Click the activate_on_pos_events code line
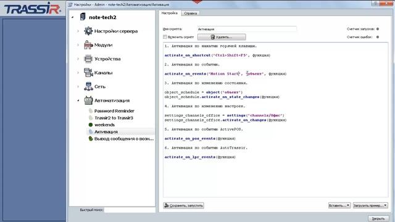This screenshot has height=222, width=395. [x=200, y=138]
